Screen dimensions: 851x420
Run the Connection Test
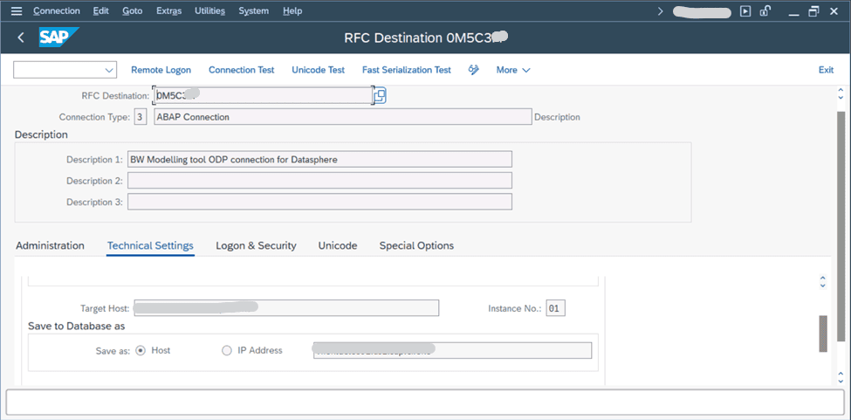click(242, 70)
